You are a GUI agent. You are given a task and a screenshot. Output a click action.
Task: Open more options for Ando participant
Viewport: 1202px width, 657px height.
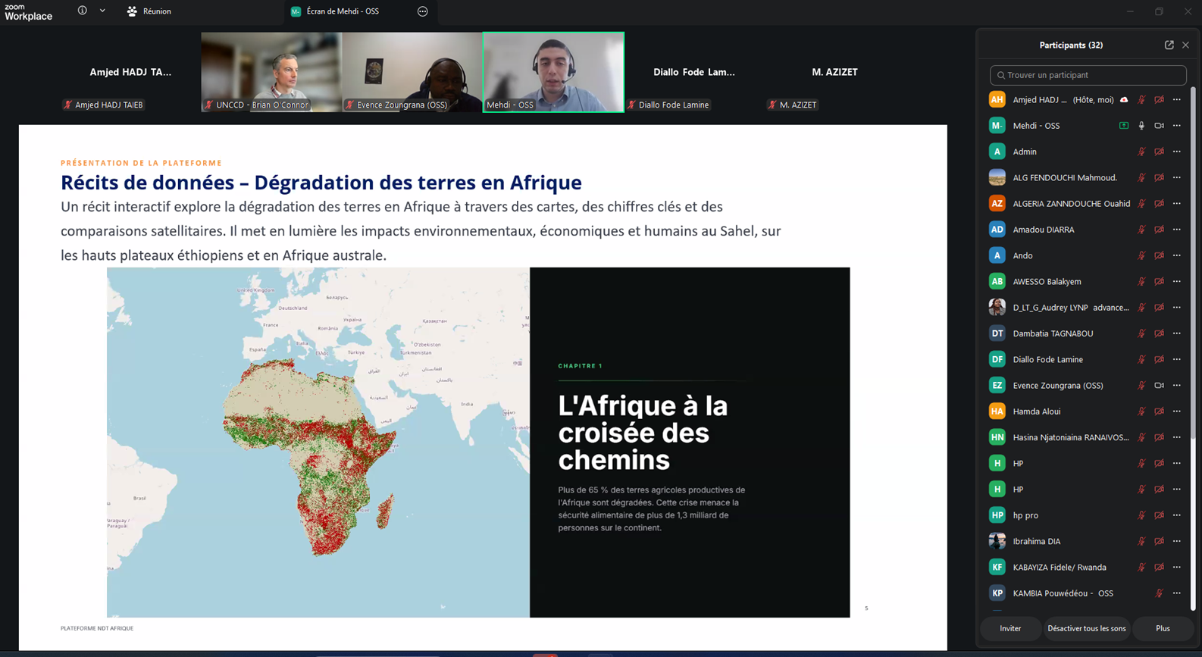point(1177,255)
